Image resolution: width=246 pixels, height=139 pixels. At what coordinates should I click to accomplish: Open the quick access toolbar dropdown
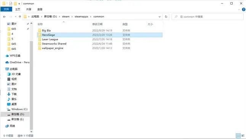pyautogui.click(x=19, y=3)
